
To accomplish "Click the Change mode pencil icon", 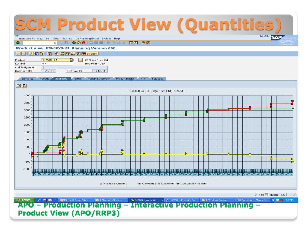I will pos(31,54).
